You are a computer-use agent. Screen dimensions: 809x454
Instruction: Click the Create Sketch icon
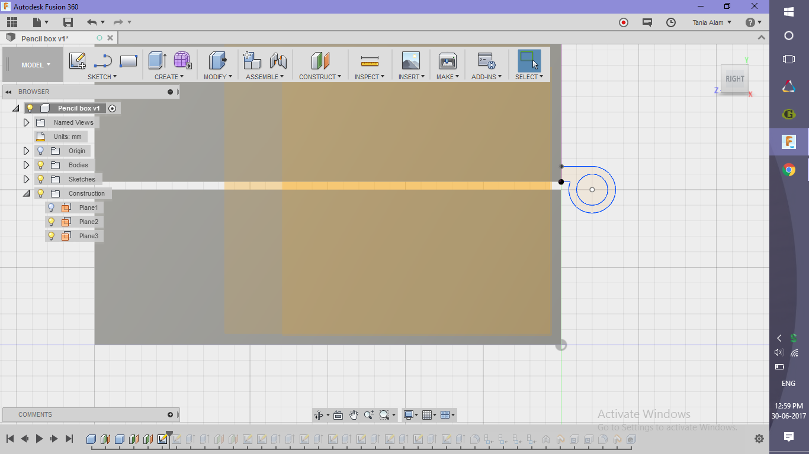pyautogui.click(x=78, y=61)
